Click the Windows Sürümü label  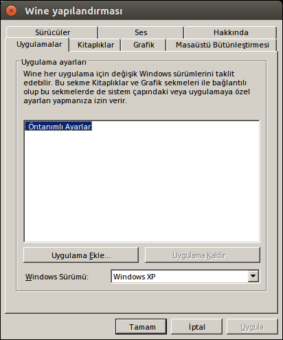(57, 277)
